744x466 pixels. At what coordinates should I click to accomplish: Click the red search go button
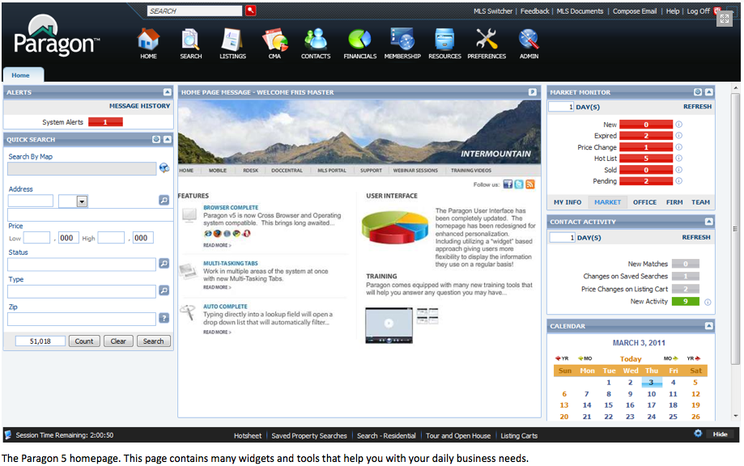pyautogui.click(x=250, y=11)
